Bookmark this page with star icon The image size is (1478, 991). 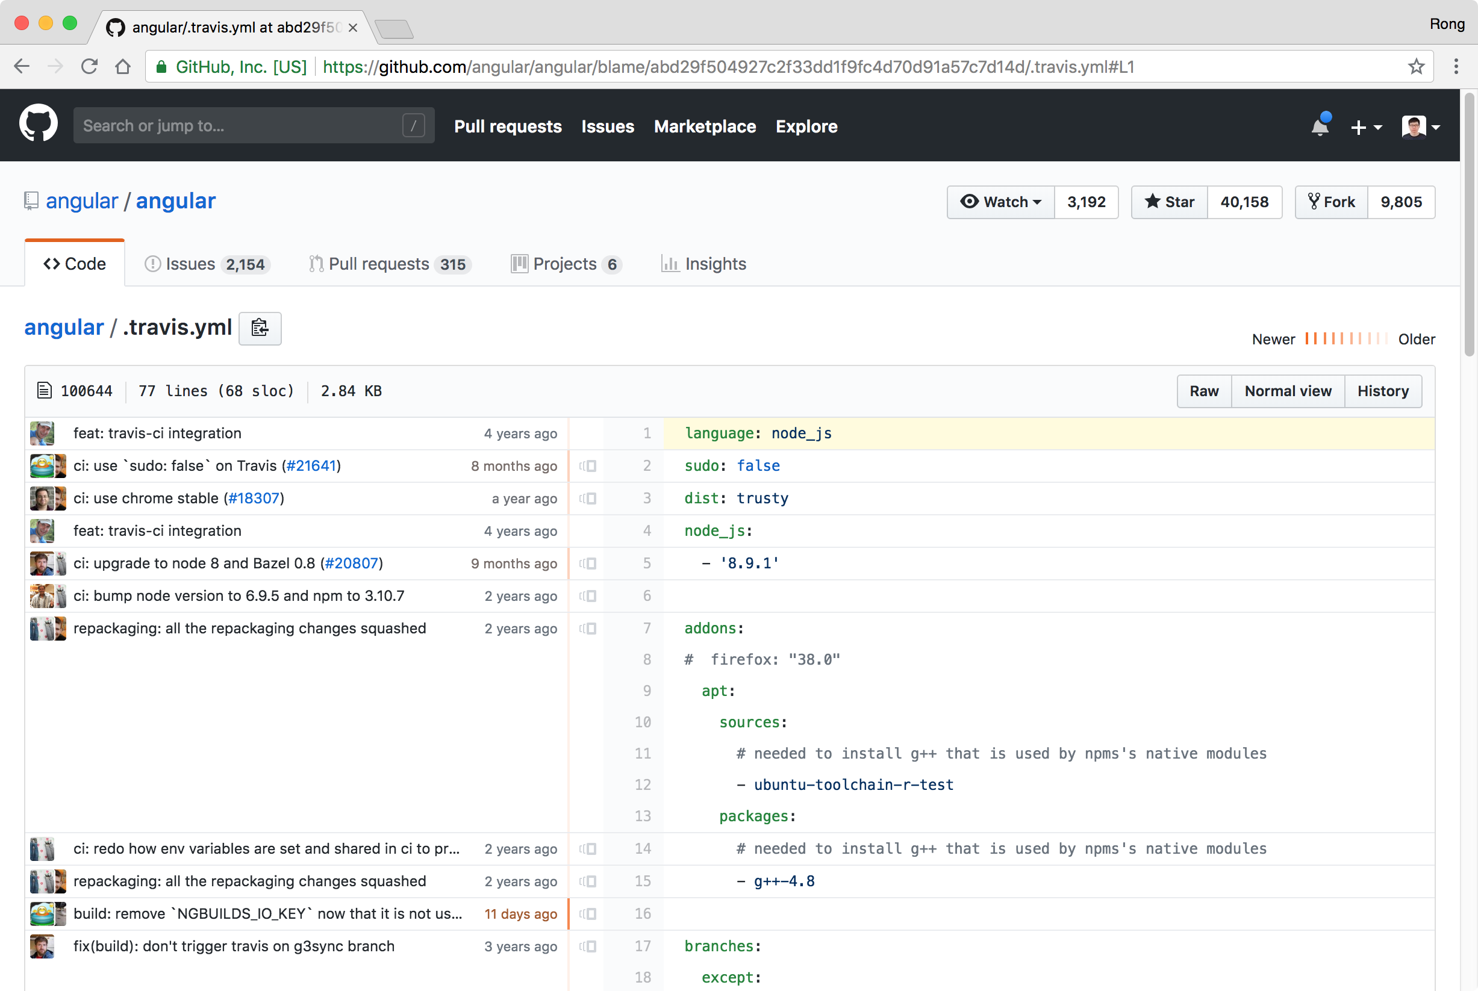[1416, 66]
